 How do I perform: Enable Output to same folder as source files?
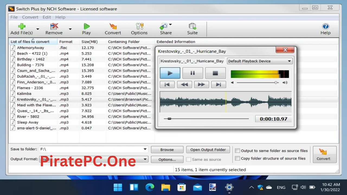click(237, 151)
